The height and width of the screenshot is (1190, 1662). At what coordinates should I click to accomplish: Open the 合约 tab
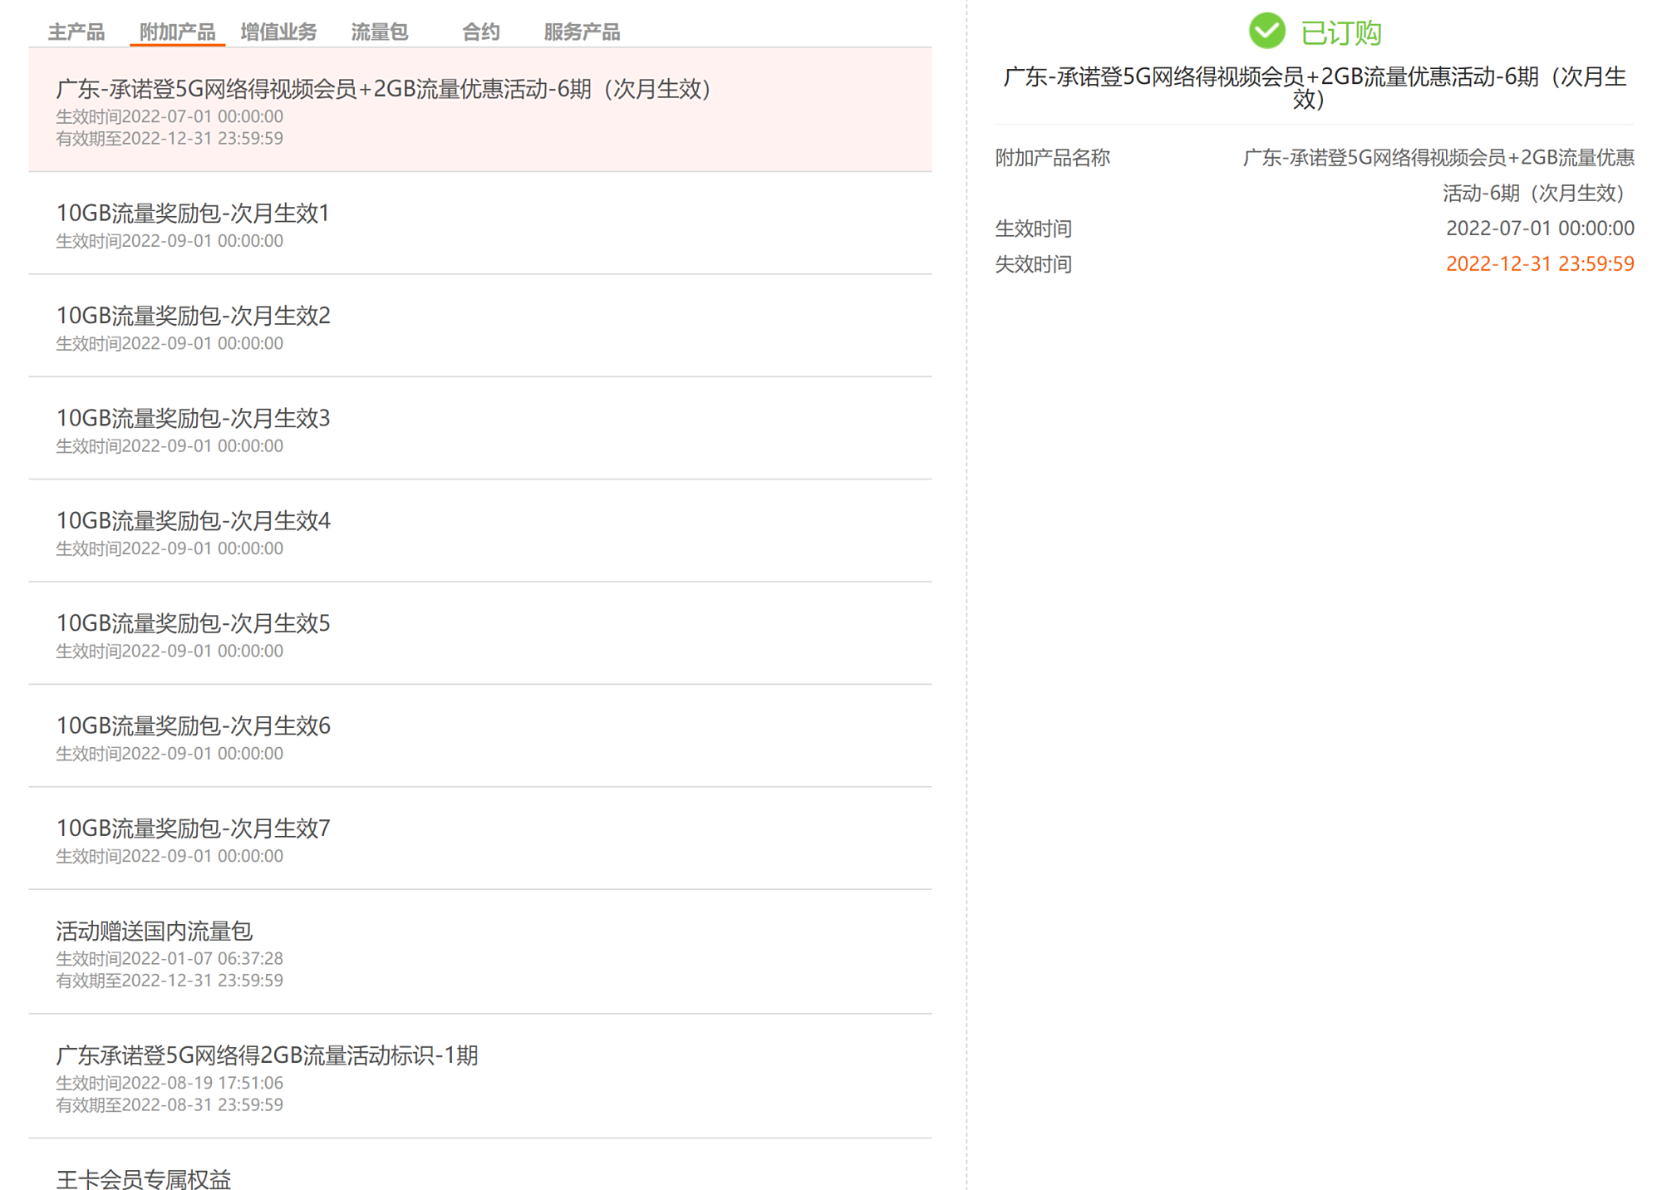pos(479,31)
